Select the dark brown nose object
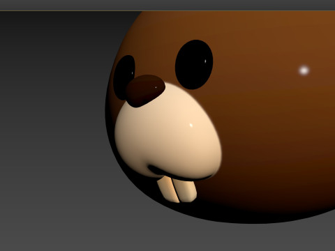The width and height of the screenshot is (335, 251). click(x=145, y=91)
